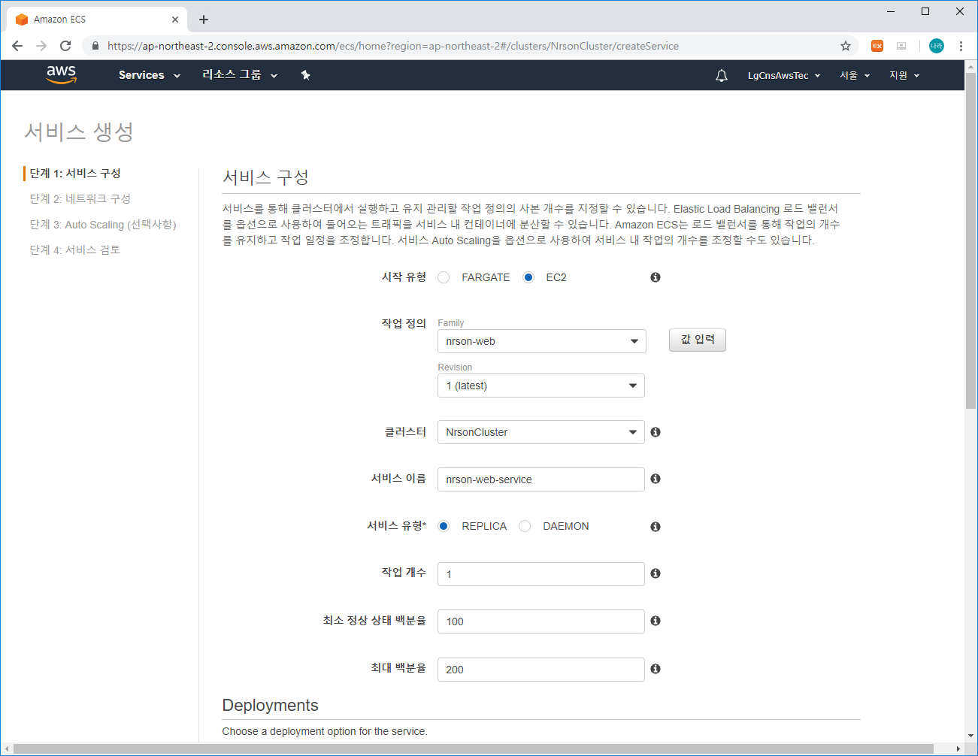Open the Chrome profile avatar
This screenshot has width=978, height=756.
[x=937, y=46]
